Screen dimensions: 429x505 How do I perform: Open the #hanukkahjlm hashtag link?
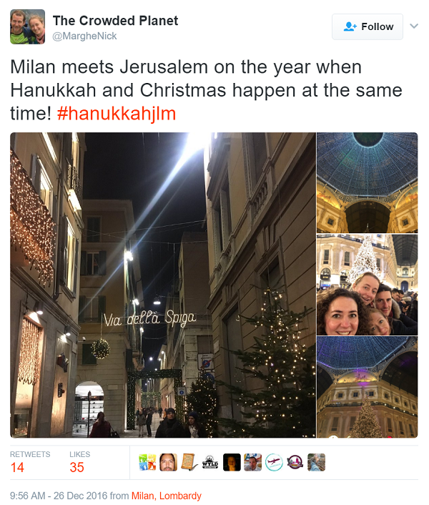117,114
